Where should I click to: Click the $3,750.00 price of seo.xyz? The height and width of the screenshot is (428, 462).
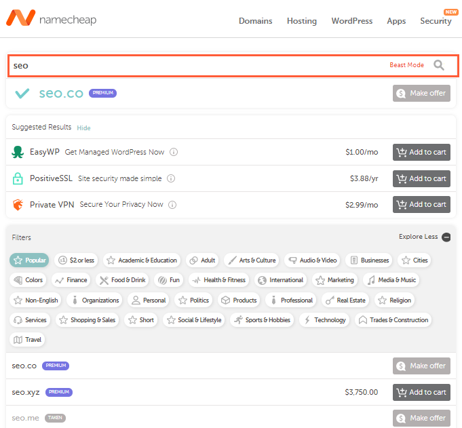pyautogui.click(x=361, y=392)
